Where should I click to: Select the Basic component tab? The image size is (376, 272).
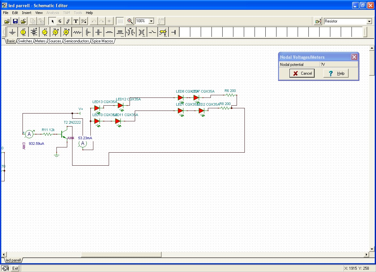coord(11,41)
